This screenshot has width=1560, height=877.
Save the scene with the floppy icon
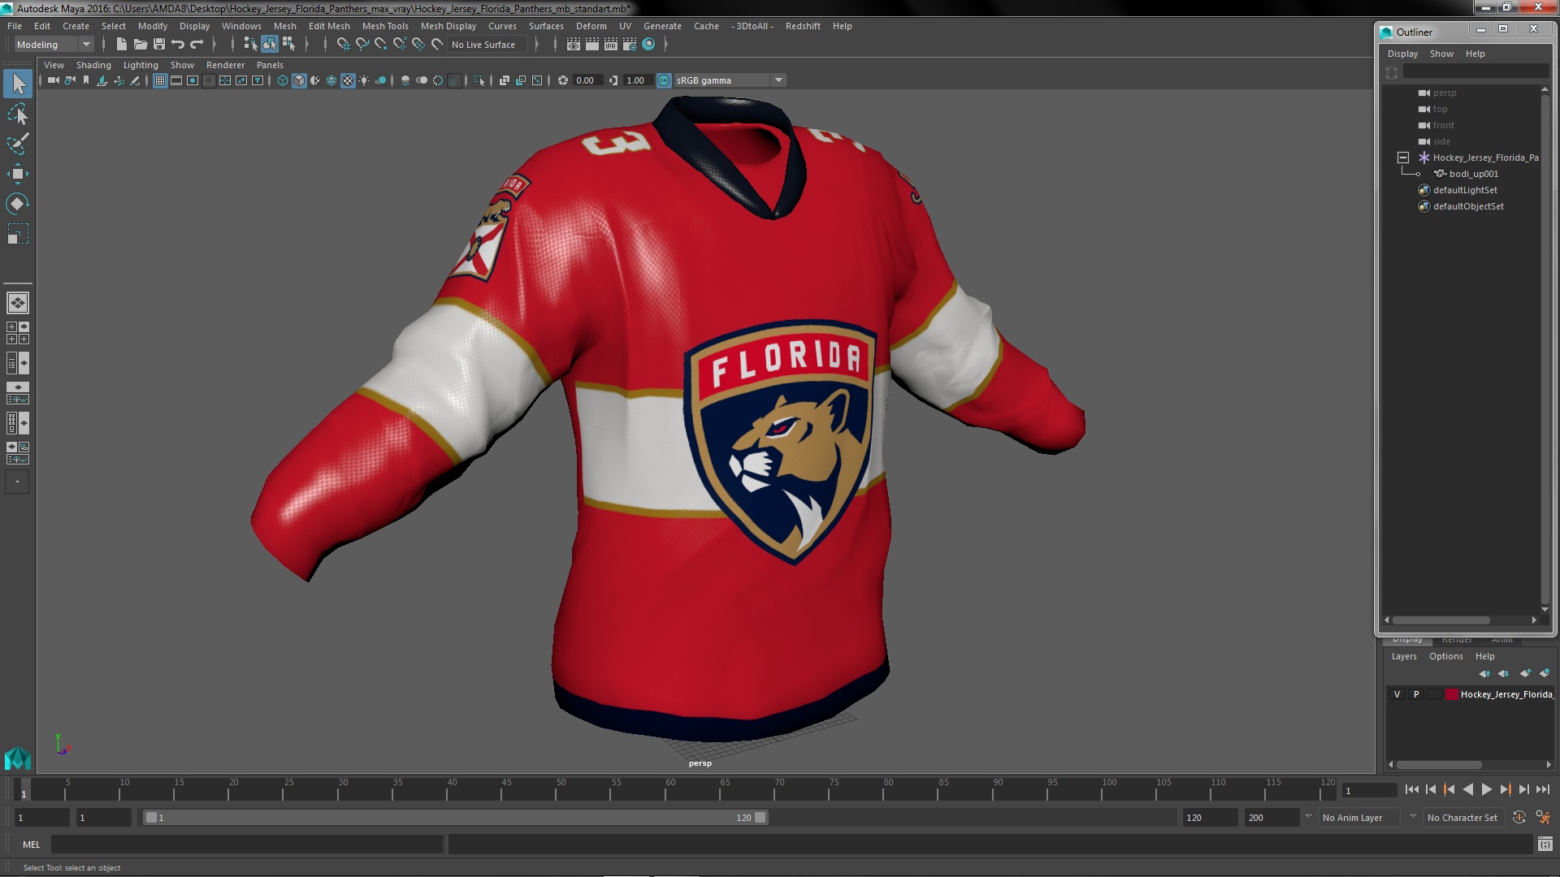point(159,45)
